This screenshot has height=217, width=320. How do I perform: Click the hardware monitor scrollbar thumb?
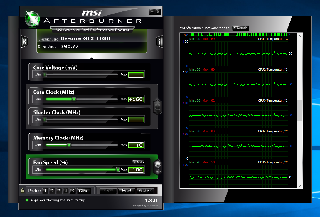[x=299, y=110]
